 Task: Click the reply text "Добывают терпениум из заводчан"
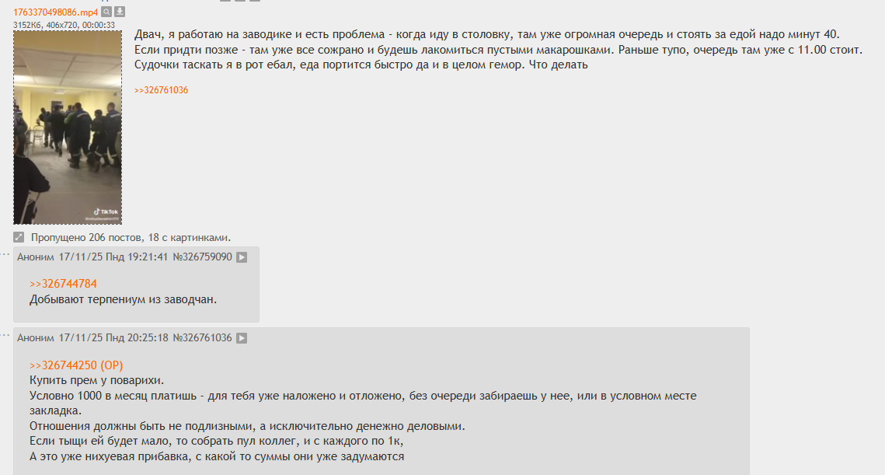coord(123,299)
